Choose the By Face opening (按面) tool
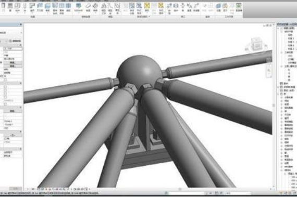Image resolution: width=297 pixels, height=197 pixels. point(169,8)
